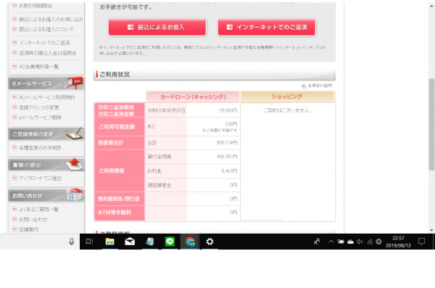This screenshot has height=288, width=435.
Task: Open the Action Center notification icon
Action: (421, 242)
